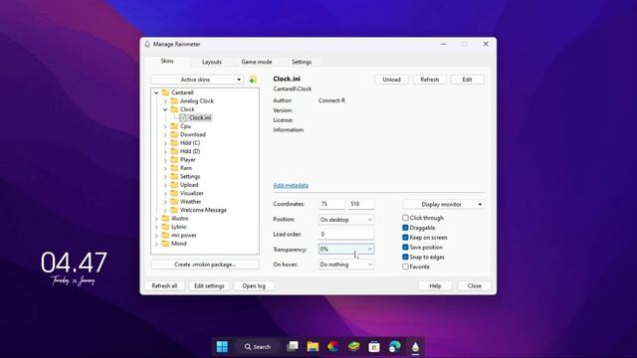Click the desktop clock widget 04.47
The image size is (637, 358).
tap(74, 263)
